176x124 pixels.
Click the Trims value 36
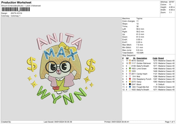point(138,26)
